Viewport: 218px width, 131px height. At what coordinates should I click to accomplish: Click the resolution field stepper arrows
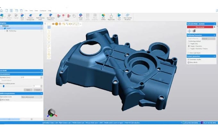point(41,77)
